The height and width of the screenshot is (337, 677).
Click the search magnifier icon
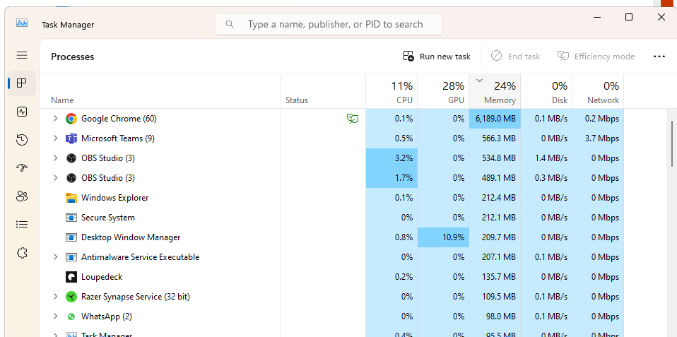tap(230, 24)
